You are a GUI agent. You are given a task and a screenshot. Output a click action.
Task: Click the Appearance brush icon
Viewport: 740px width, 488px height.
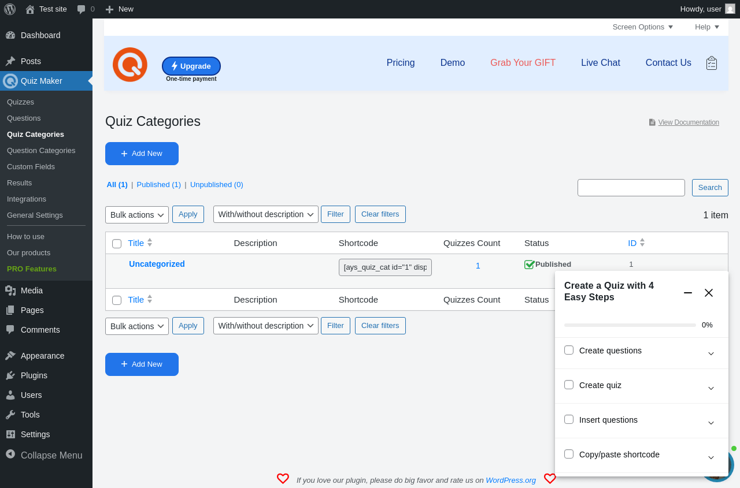[10, 356]
